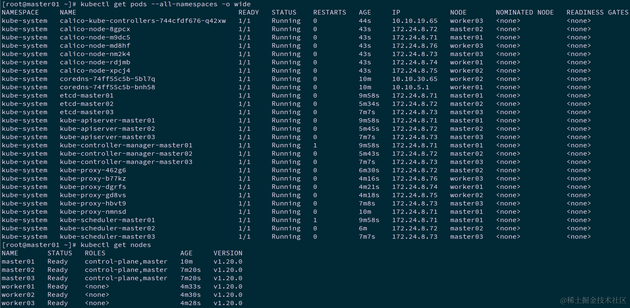Click the etcd-master03 pod name
Screen dimensions: 630x308
click(87, 112)
